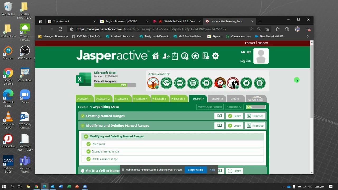The width and height of the screenshot is (338, 190).
Task: Click the page vertical scrollbar
Action: 312,82
